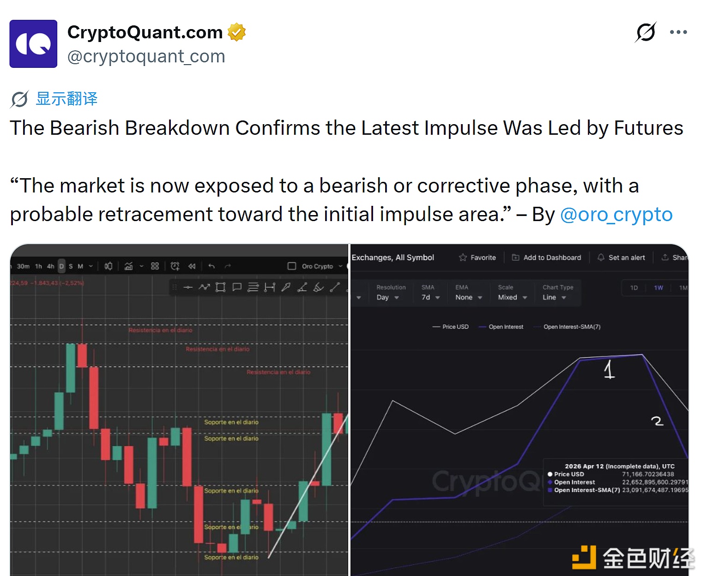This screenshot has height=576, width=701.
Task: Open the CryptoQuant profile avatar
Action: pyautogui.click(x=33, y=44)
